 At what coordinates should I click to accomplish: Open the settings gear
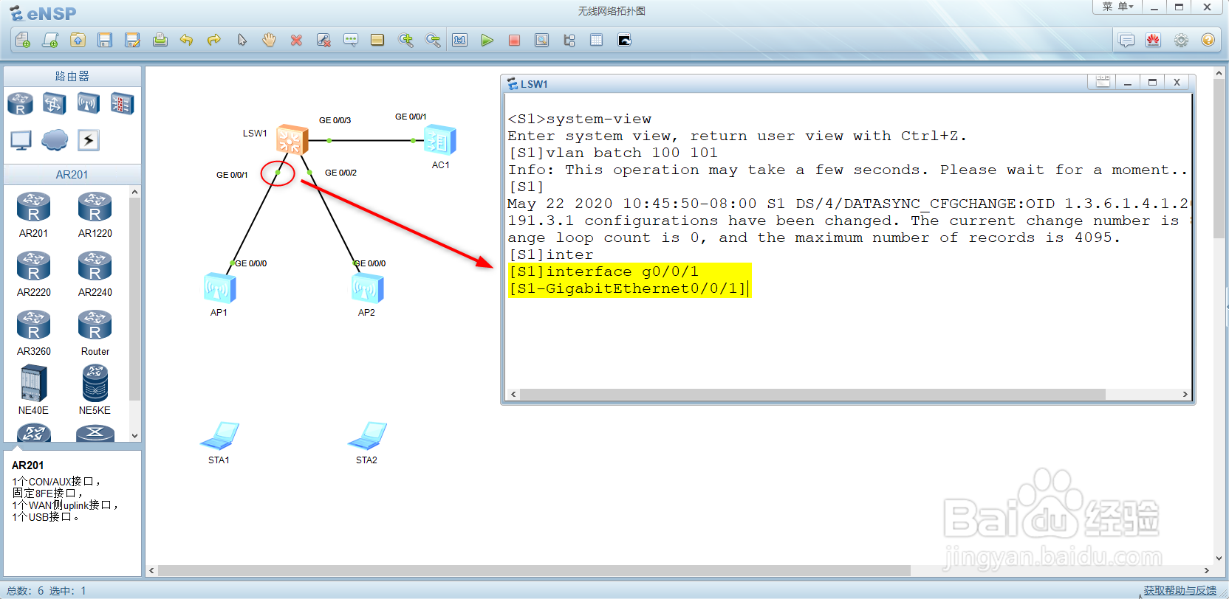click(1181, 40)
